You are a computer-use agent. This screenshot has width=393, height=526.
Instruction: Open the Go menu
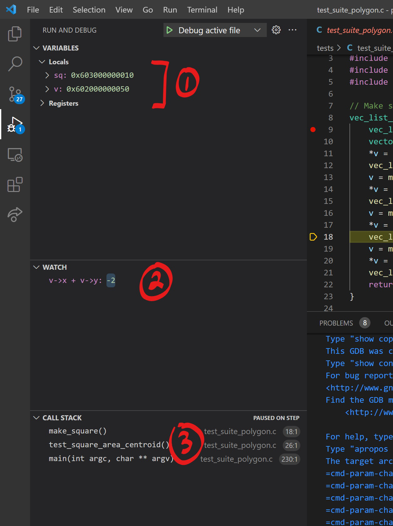[x=148, y=10]
